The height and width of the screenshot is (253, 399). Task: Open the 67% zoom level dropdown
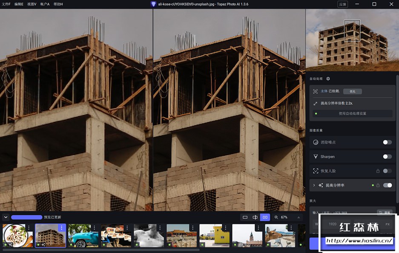click(298, 217)
